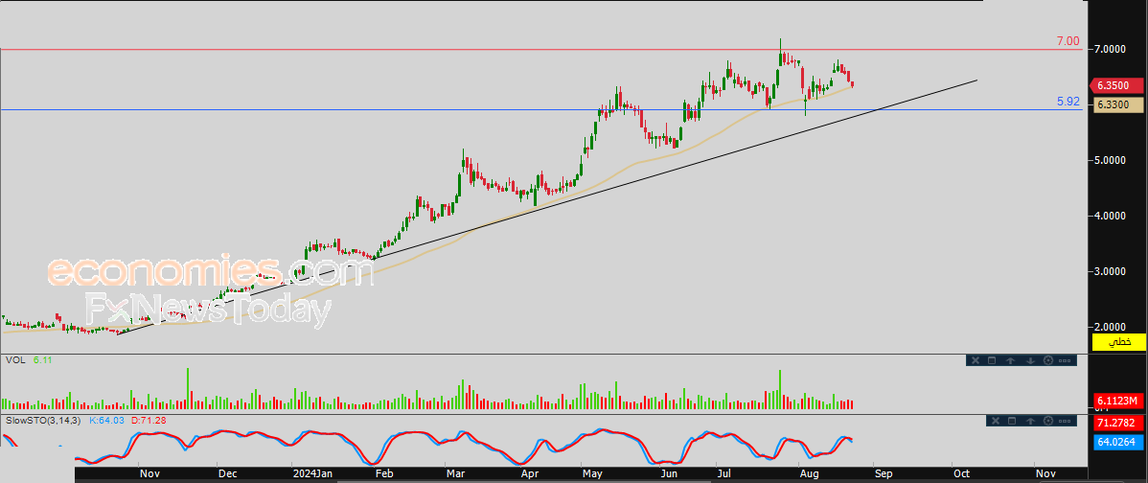Click the 4.0000 price axis label
This screenshot has height=483, width=1148.
pos(1111,216)
